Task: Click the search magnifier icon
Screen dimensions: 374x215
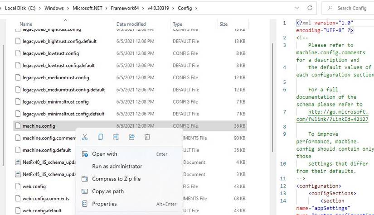Action: [x=330, y=8]
